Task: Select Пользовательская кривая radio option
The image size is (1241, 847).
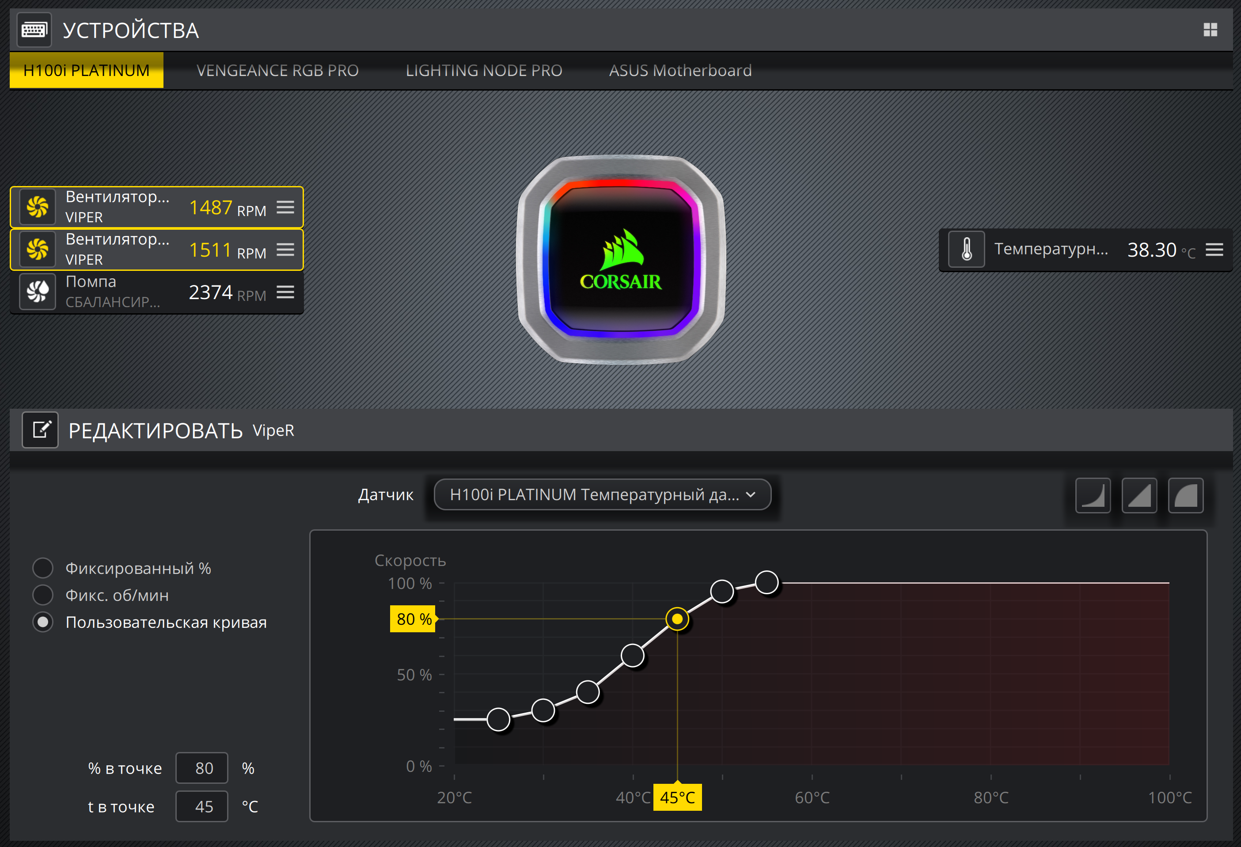Action: 43,622
